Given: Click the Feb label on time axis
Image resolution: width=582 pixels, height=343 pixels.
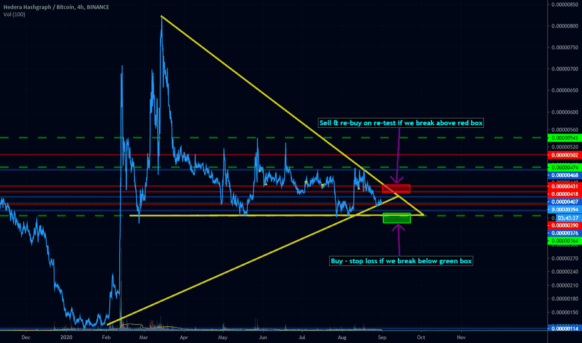Looking at the screenshot, I should click(106, 337).
